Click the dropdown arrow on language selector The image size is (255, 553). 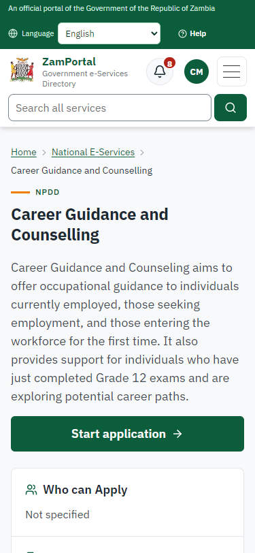click(x=154, y=33)
